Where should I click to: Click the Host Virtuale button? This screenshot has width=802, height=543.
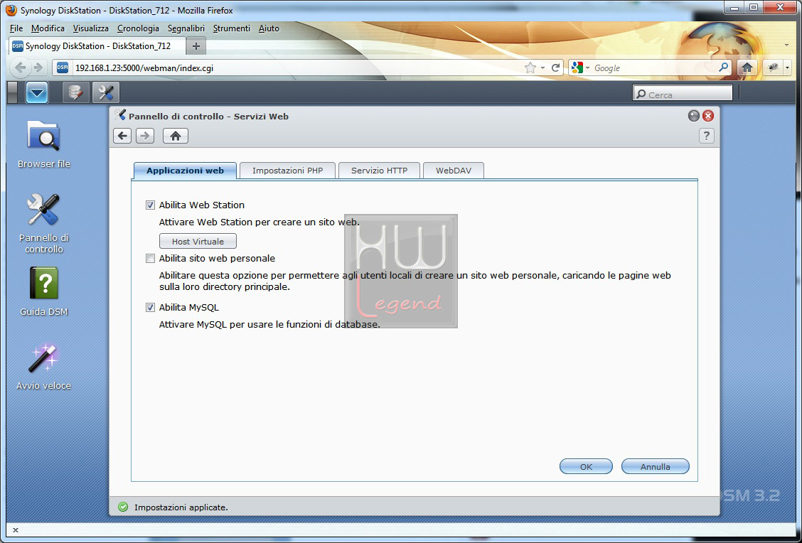198,242
